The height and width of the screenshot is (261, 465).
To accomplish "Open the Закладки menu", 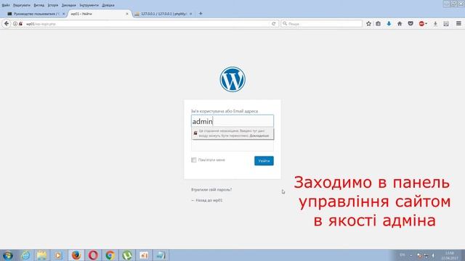I will click(69, 5).
